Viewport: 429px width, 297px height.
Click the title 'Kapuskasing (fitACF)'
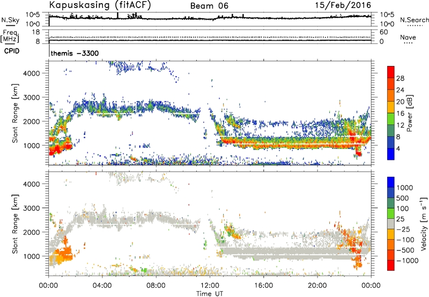(x=100, y=5)
